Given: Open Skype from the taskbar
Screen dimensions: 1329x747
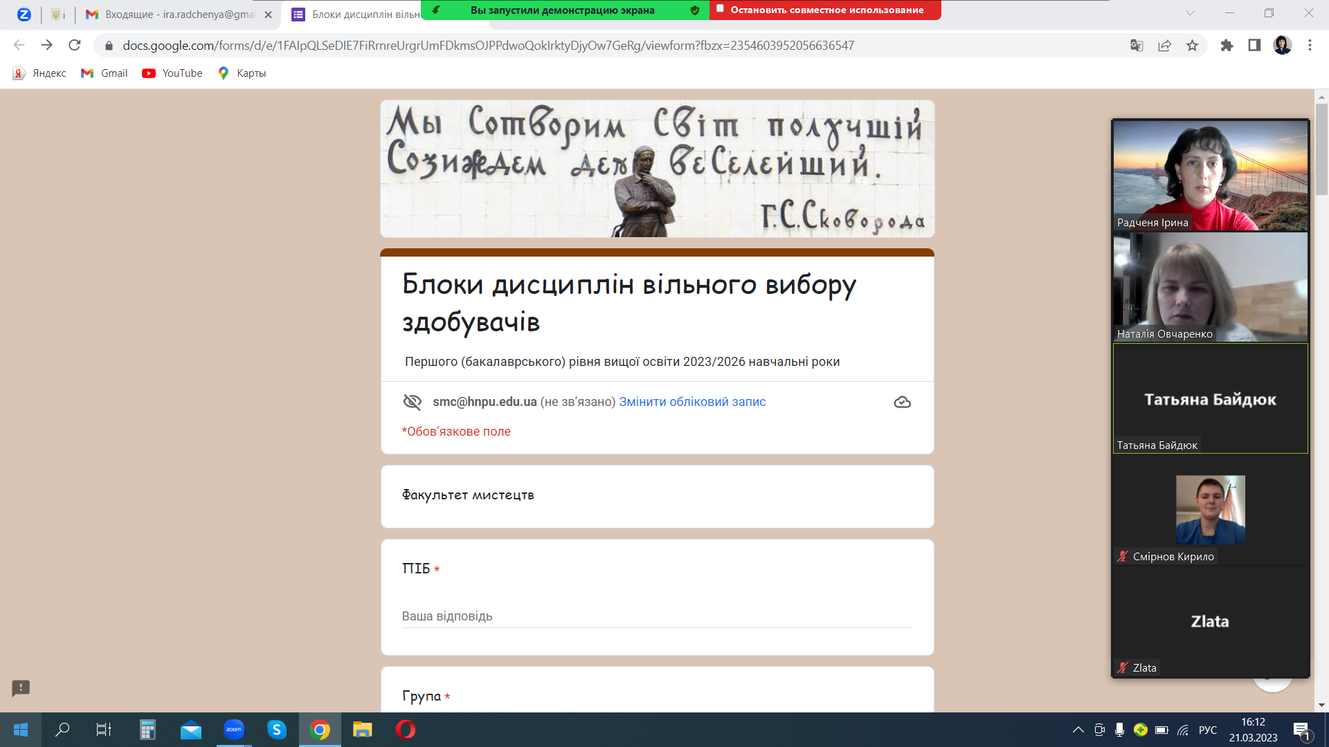Looking at the screenshot, I should 277,730.
